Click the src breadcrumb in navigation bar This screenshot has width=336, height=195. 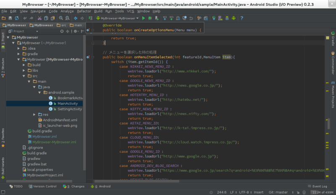pyautogui.click(x=61, y=25)
